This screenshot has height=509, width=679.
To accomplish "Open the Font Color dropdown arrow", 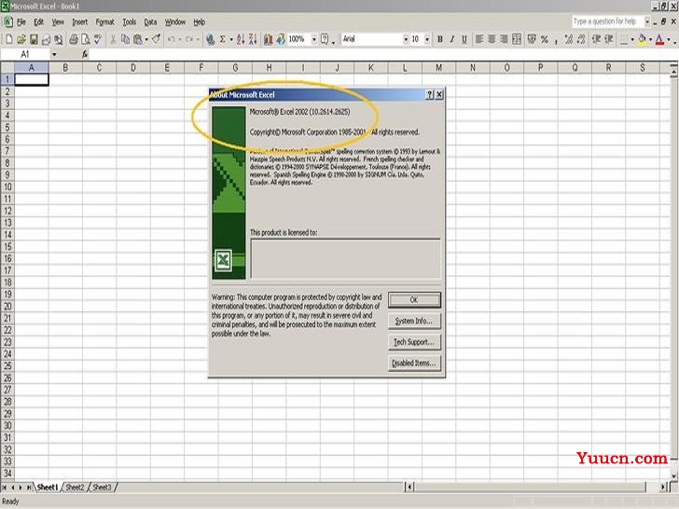I will pyautogui.click(x=669, y=39).
